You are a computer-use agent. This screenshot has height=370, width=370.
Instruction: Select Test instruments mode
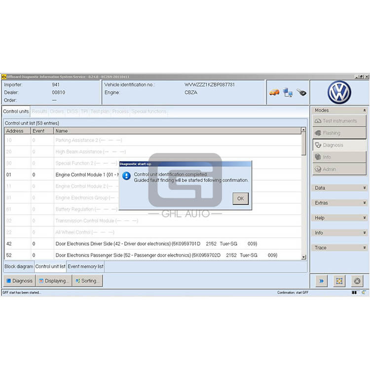point(339,121)
